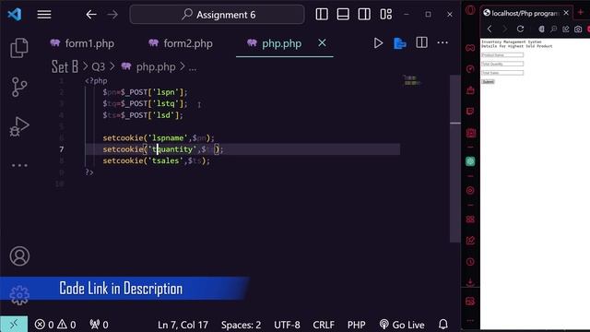The image size is (590, 332).
Task: Open the VS Code application menu
Action: coord(44,15)
